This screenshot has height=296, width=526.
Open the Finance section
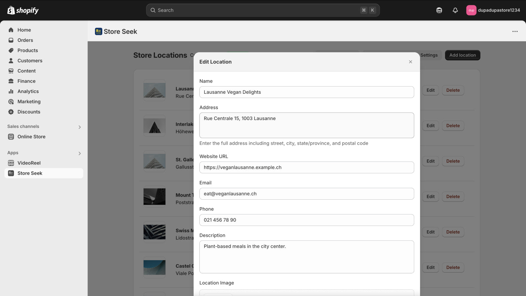coord(26,81)
